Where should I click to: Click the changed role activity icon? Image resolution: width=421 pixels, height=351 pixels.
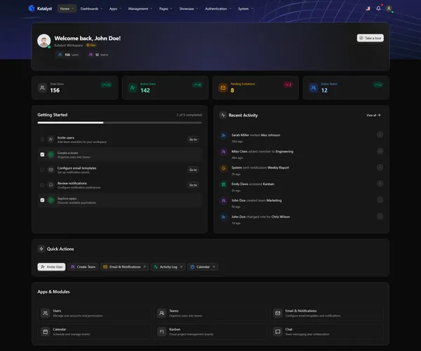(x=223, y=217)
